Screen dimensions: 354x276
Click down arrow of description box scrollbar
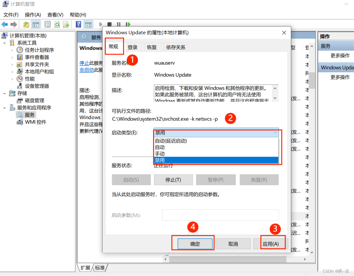click(275, 98)
